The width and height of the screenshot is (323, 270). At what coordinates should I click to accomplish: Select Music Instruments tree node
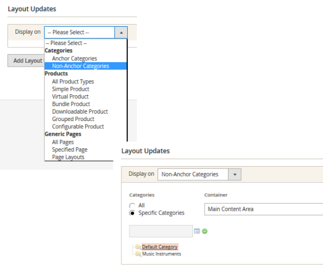click(161, 254)
